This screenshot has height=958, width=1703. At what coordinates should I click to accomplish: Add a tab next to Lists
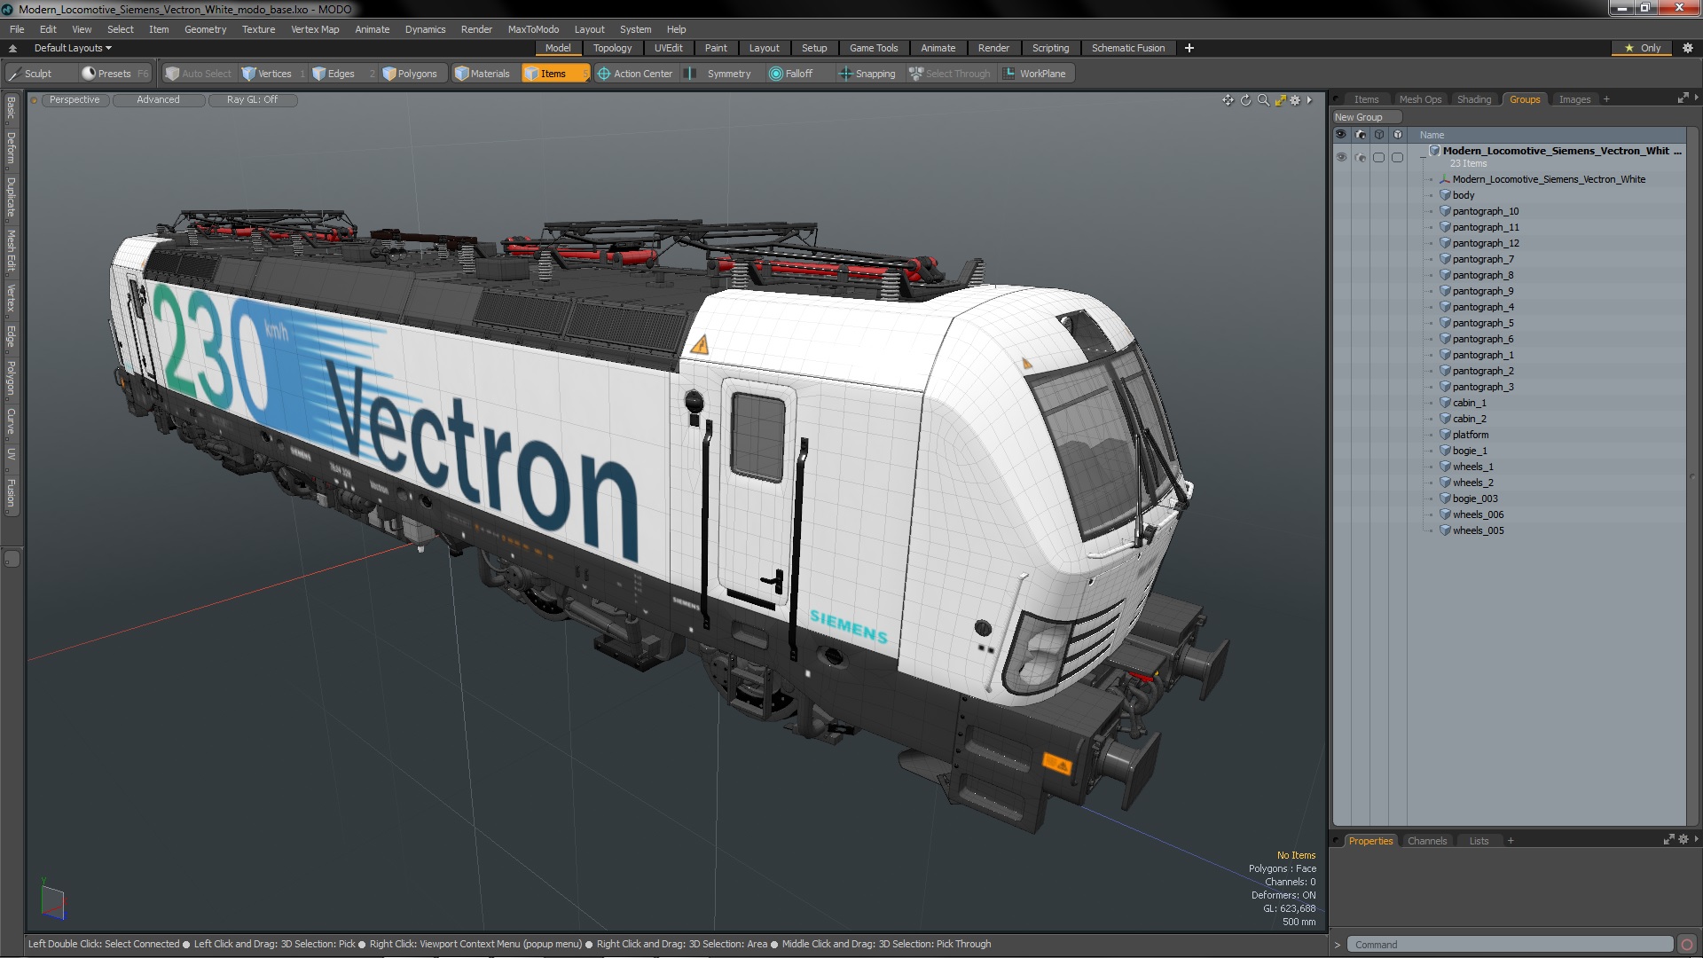pyautogui.click(x=1511, y=841)
